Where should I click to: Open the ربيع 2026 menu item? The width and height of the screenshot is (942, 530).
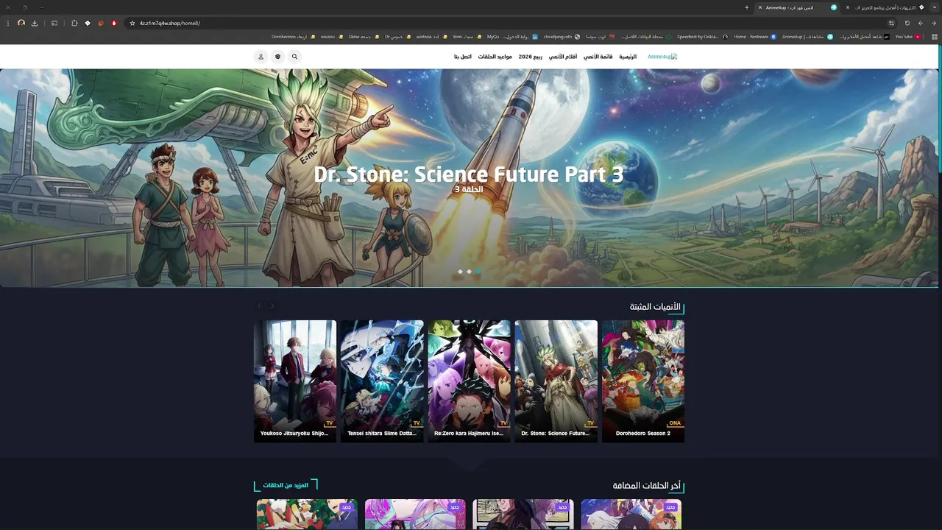click(x=531, y=57)
